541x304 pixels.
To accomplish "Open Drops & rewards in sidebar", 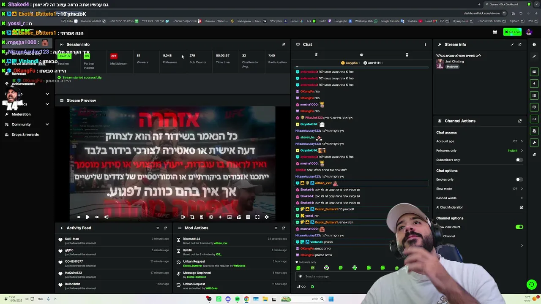I will [27, 135].
